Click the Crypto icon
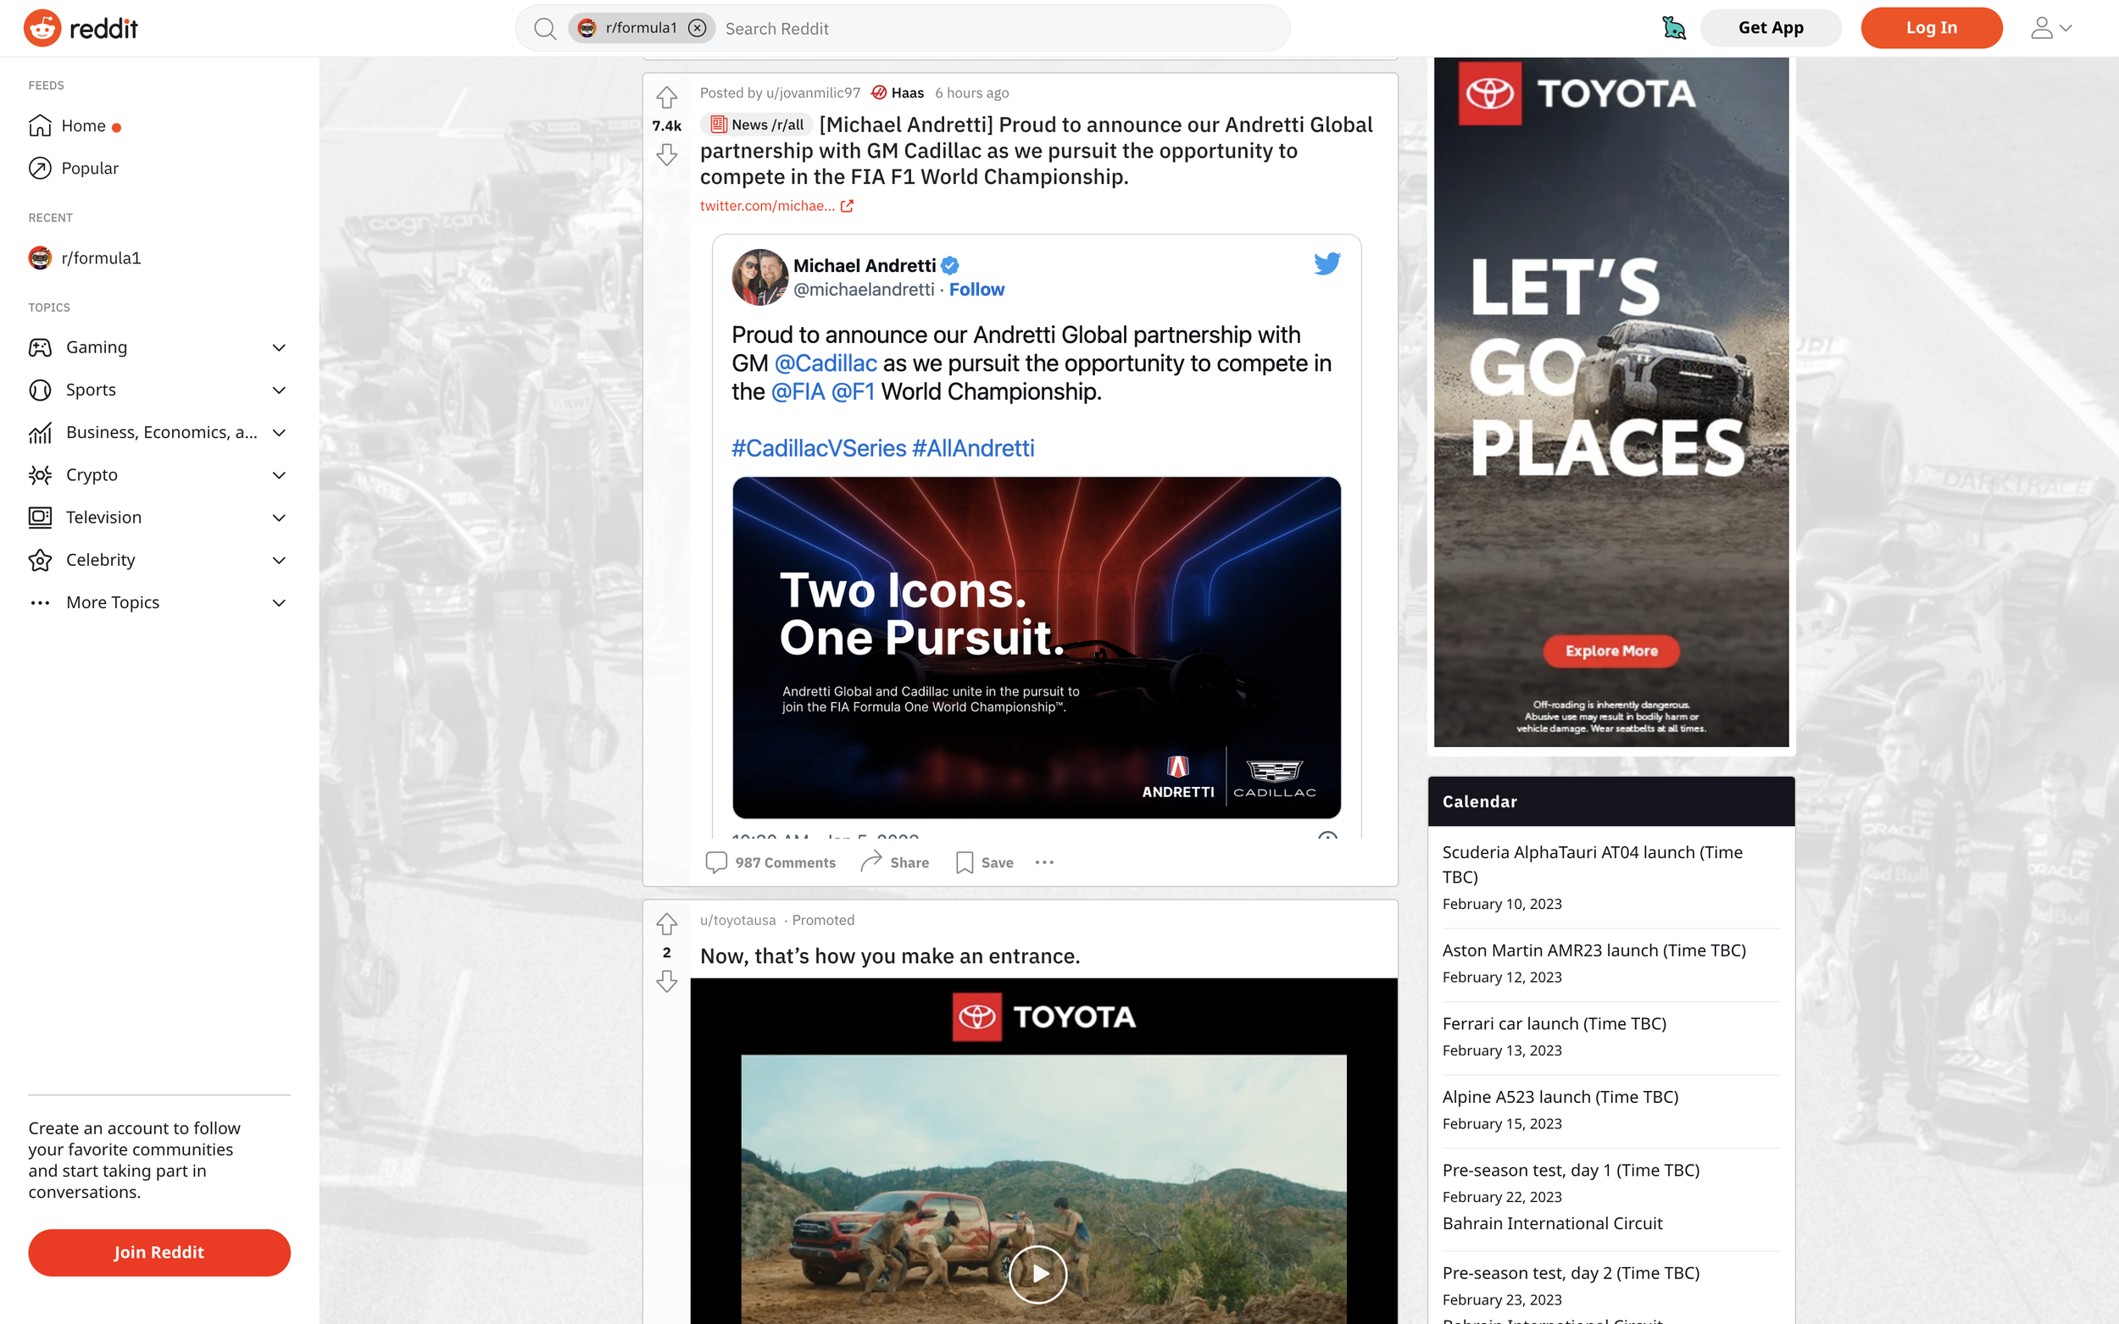The image size is (2119, 1324). click(x=41, y=475)
